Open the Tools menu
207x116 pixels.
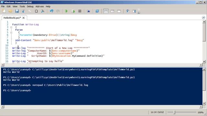click(x=22, y=6)
